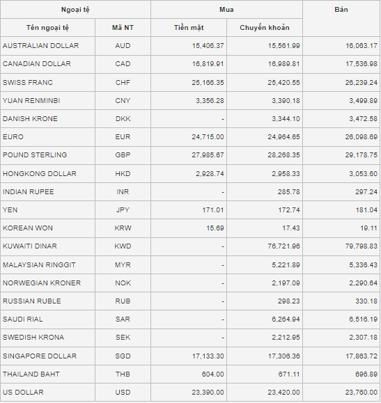Click the POUND STERLING row name
The height and width of the screenshot is (403, 381).
(35, 155)
